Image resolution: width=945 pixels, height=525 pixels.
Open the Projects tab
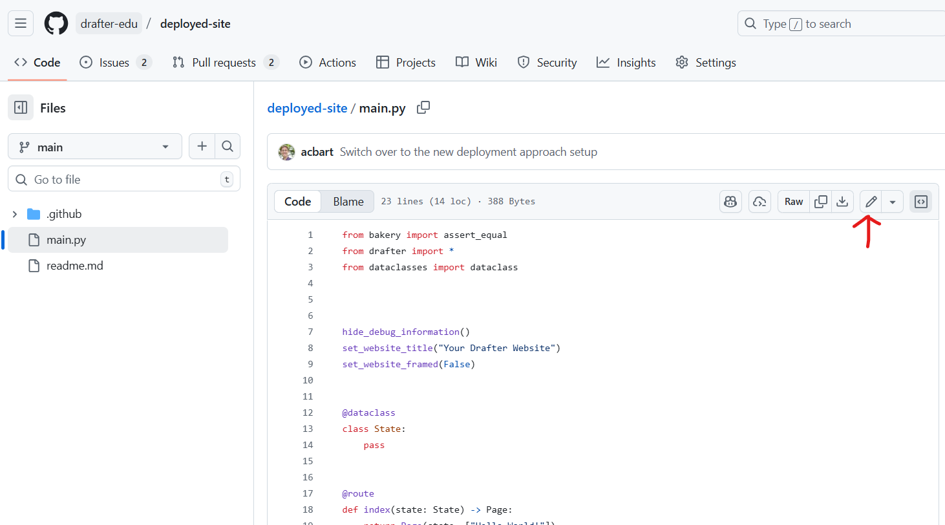406,63
